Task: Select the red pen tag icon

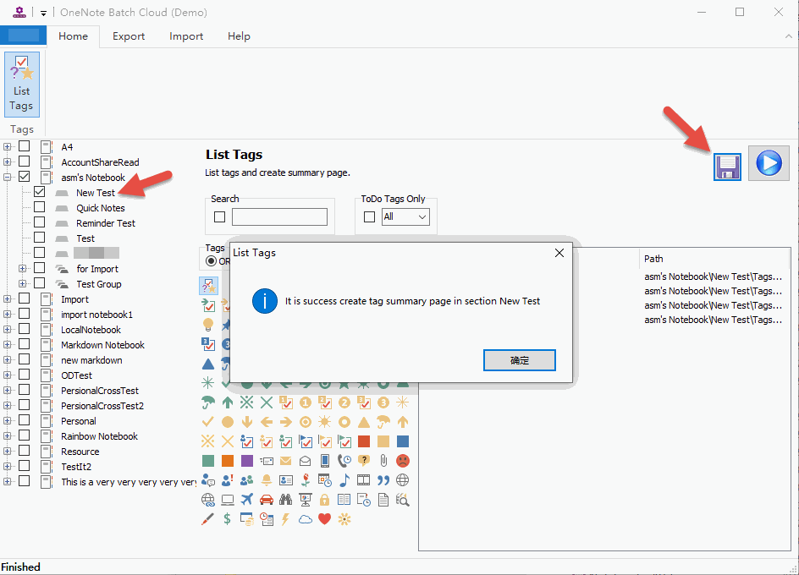Action: [x=208, y=519]
